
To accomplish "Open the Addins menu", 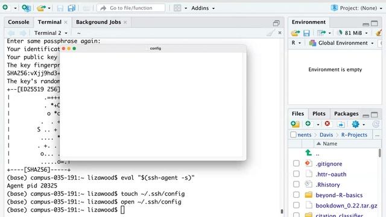I will (203, 8).
